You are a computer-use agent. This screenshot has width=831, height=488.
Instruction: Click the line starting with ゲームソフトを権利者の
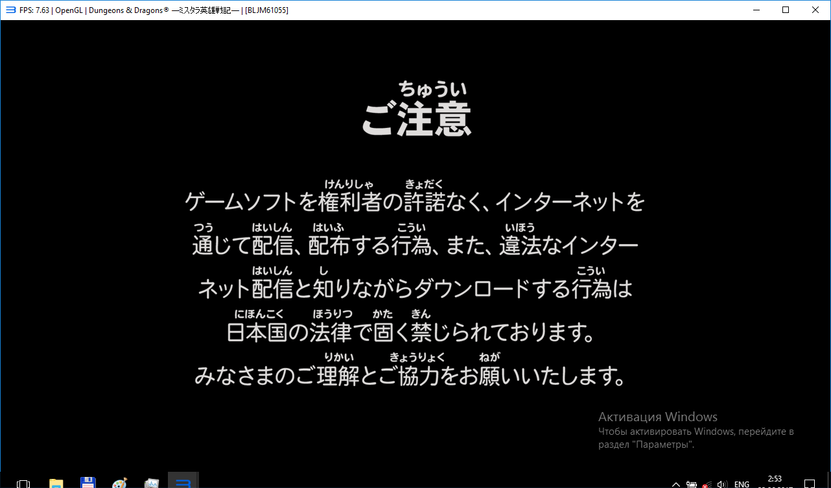tap(415, 202)
